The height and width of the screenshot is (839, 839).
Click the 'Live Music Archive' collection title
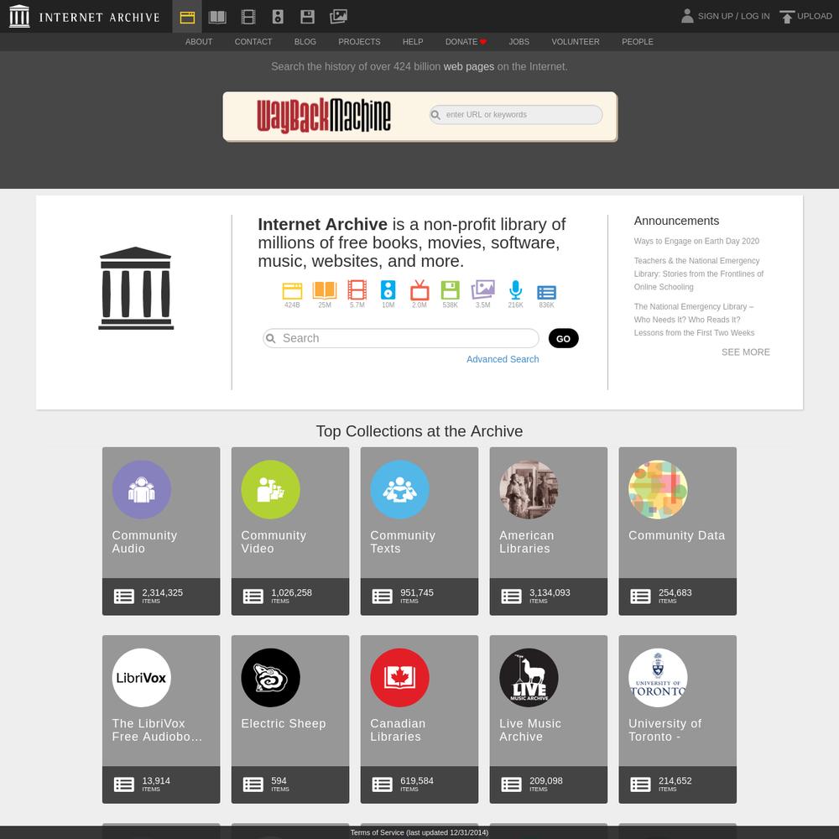point(530,730)
